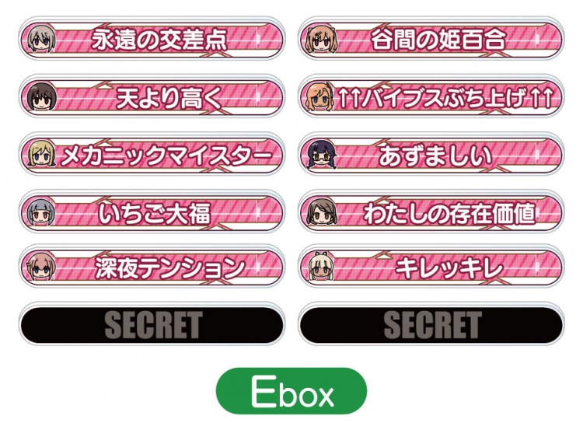The image size is (583, 430).
Task: Click the twin-tail character icon on 谷間の姫百合
Action: (x=321, y=39)
